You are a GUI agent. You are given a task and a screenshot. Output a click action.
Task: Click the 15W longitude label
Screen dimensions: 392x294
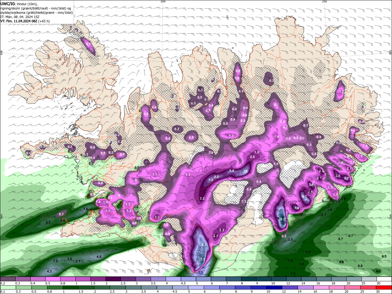pyautogui.click(x=324, y=2)
